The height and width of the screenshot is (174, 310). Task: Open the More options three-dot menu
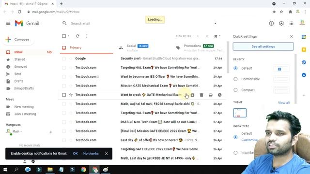pos(87,36)
